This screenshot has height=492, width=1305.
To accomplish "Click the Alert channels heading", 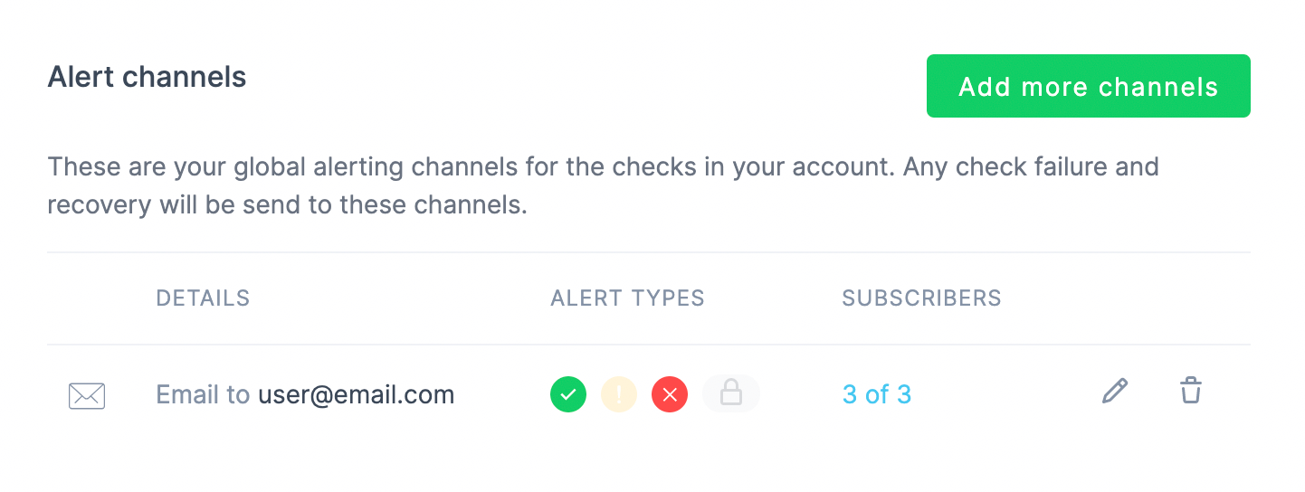I will pyautogui.click(x=147, y=77).
